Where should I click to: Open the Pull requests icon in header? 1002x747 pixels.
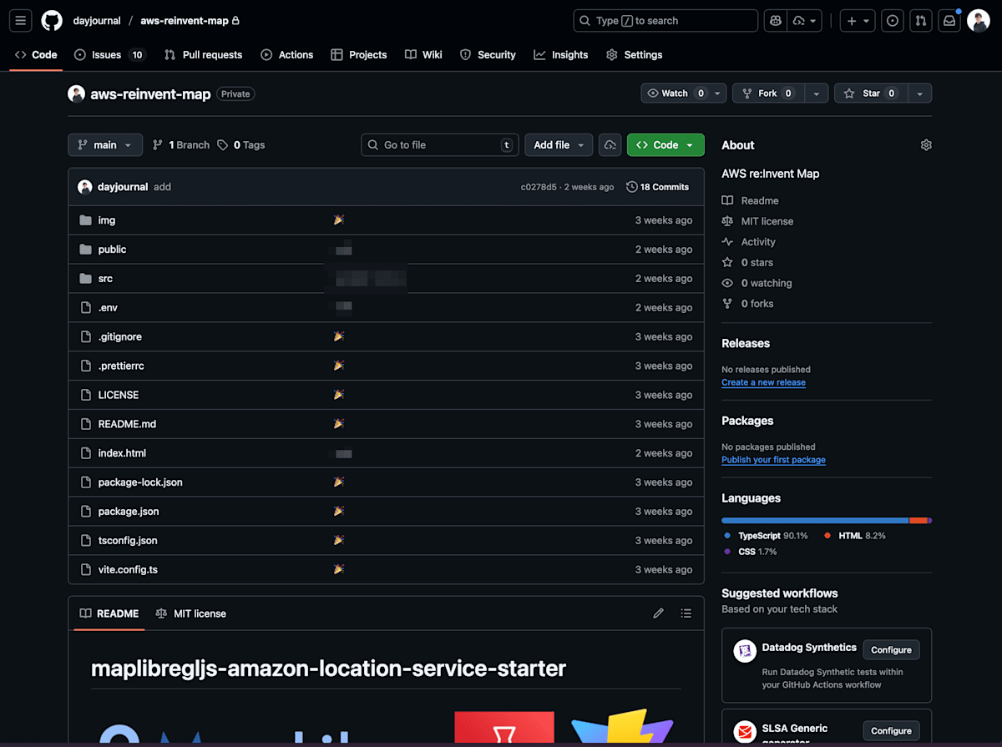point(921,21)
